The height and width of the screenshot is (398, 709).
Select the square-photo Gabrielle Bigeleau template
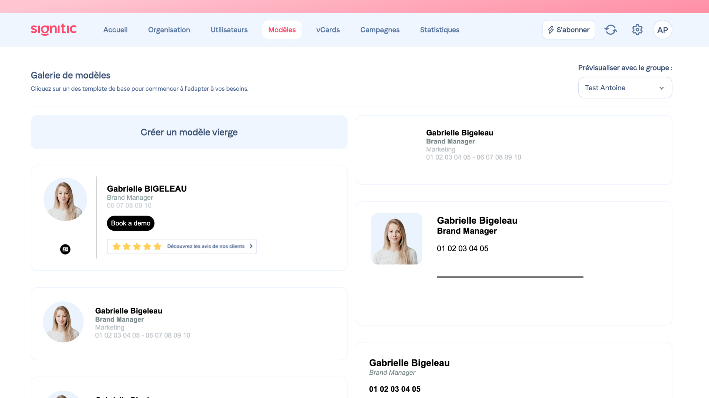pos(513,263)
